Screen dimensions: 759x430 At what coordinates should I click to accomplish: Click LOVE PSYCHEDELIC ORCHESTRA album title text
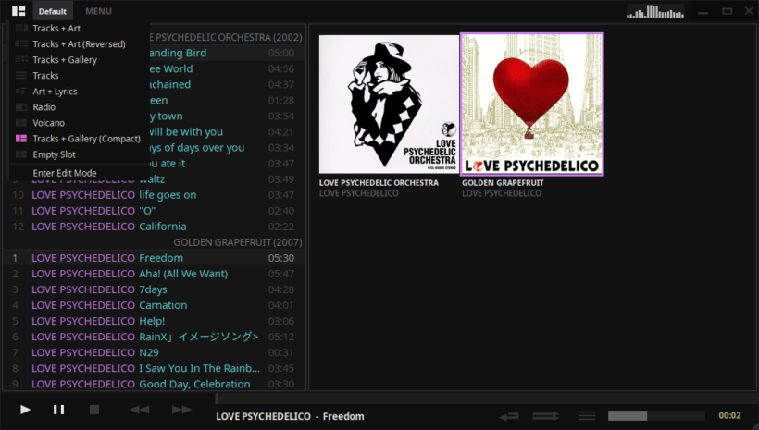(379, 183)
